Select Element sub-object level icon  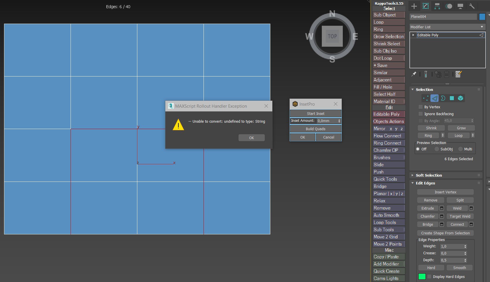pyautogui.click(x=461, y=98)
